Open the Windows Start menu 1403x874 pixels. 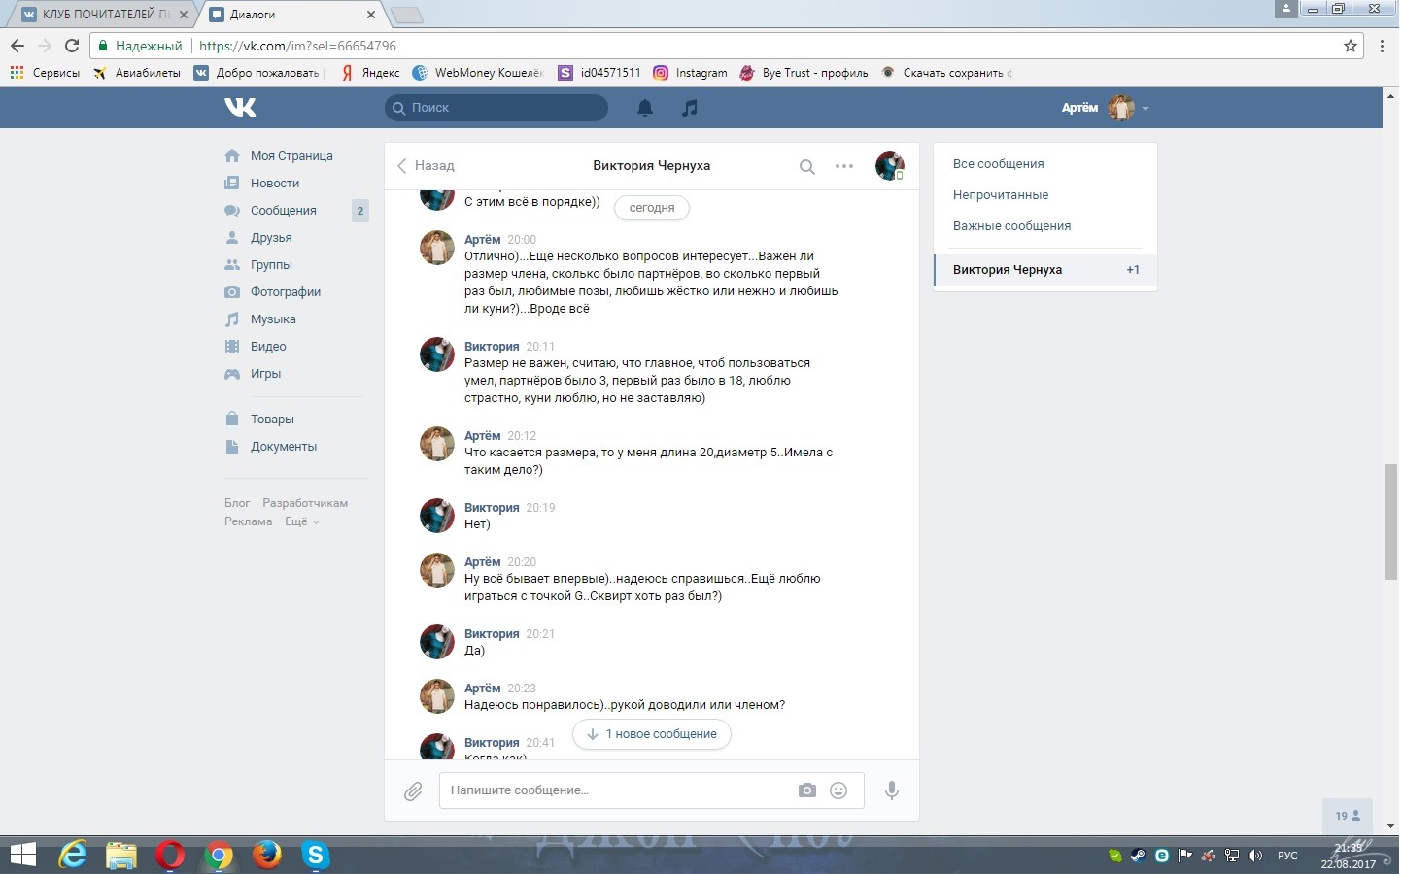point(22,856)
